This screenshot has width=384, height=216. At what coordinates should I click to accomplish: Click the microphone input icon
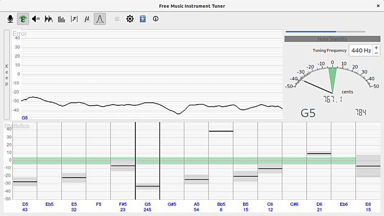pos(10,19)
